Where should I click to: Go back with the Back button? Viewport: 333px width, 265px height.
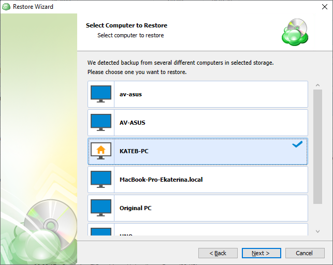218,253
